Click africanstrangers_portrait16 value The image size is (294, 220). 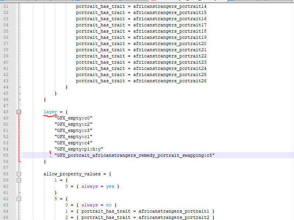pos(170,19)
